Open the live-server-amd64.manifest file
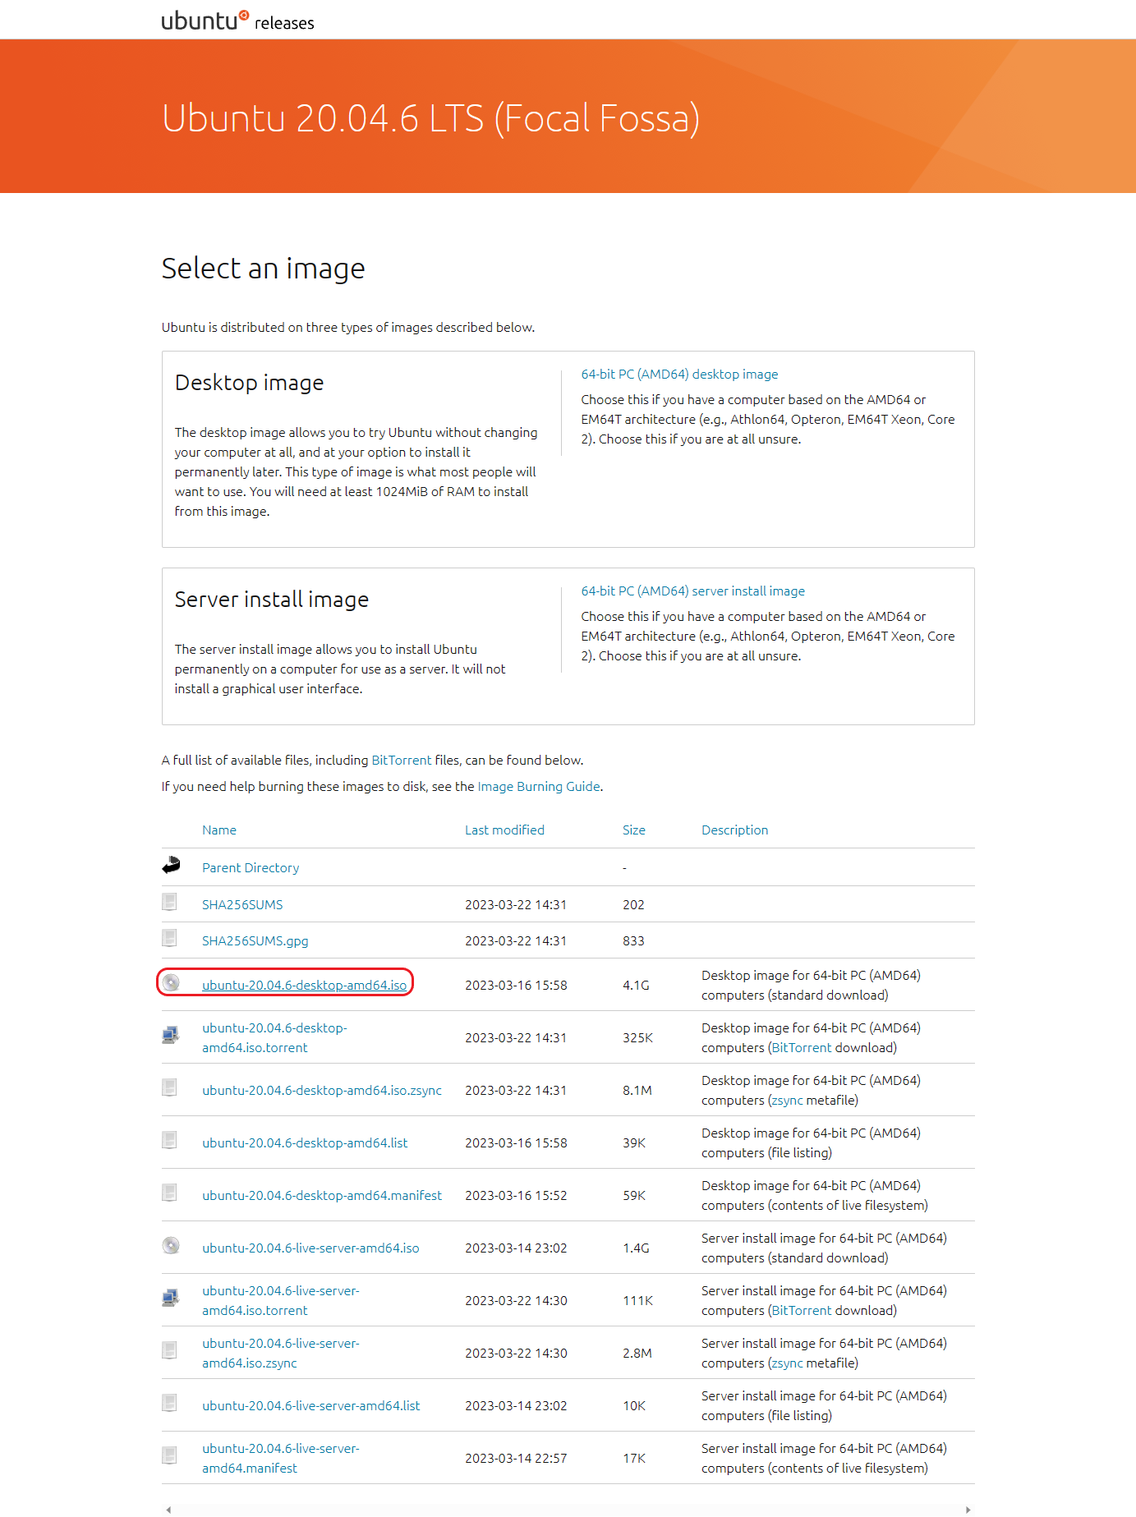This screenshot has width=1136, height=1517. tap(281, 1459)
